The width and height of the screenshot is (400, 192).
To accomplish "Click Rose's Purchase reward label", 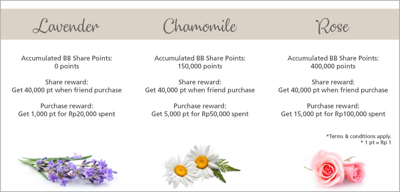I will [x=333, y=106].
